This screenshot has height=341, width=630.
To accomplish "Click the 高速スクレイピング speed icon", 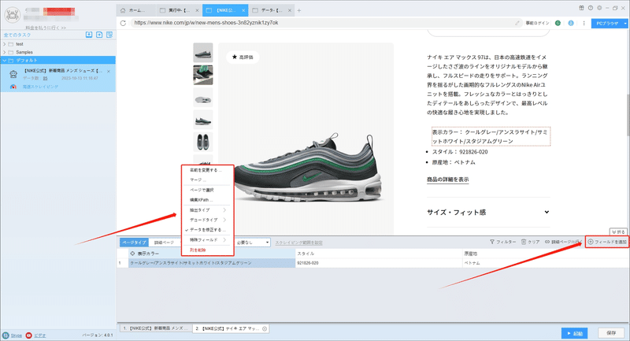I will [13, 87].
